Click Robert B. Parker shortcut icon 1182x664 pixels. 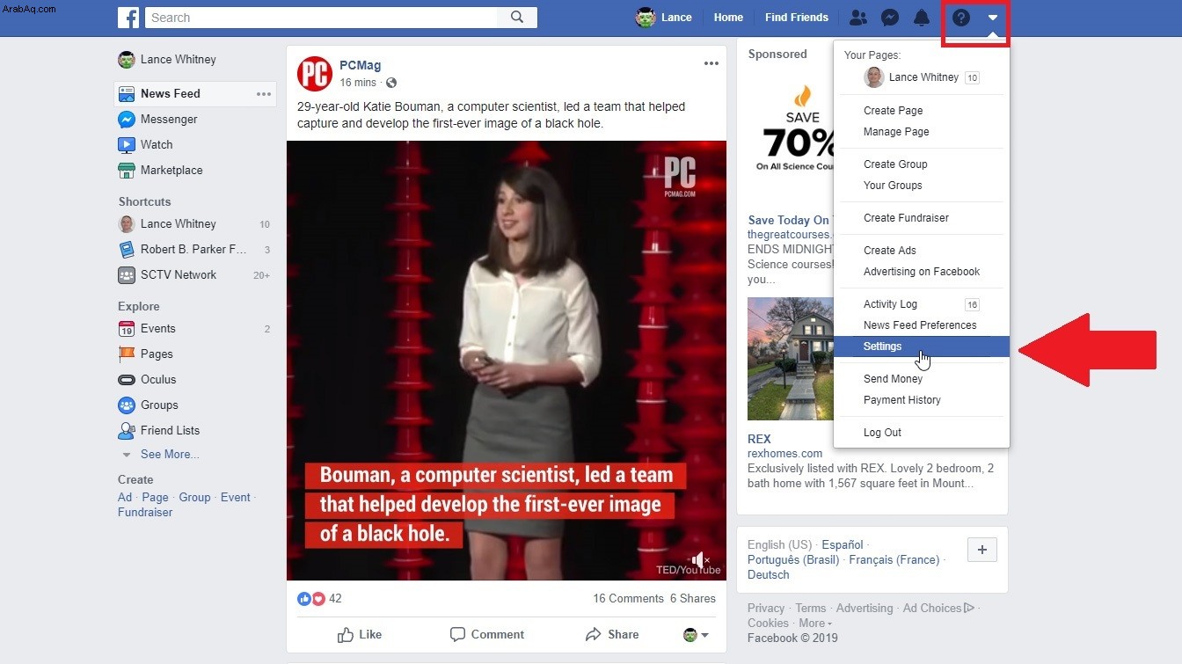click(x=126, y=250)
